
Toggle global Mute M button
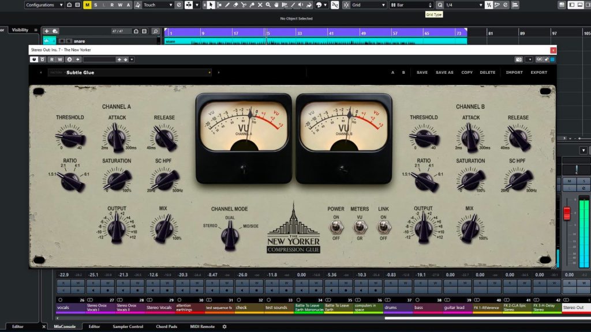(x=88, y=5)
